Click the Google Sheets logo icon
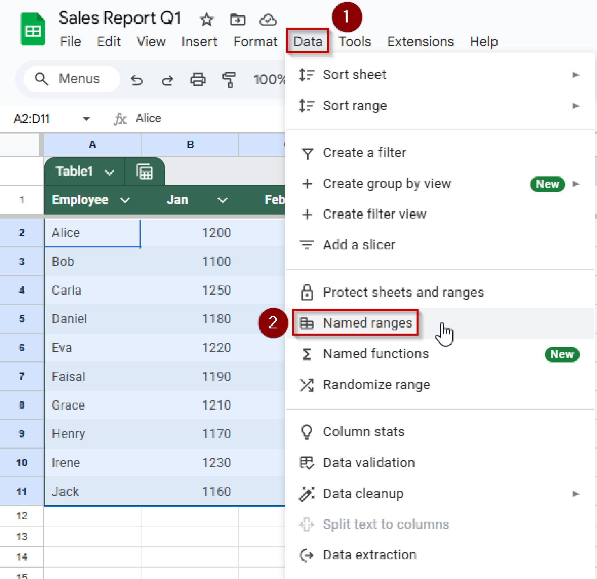 pos(32,29)
